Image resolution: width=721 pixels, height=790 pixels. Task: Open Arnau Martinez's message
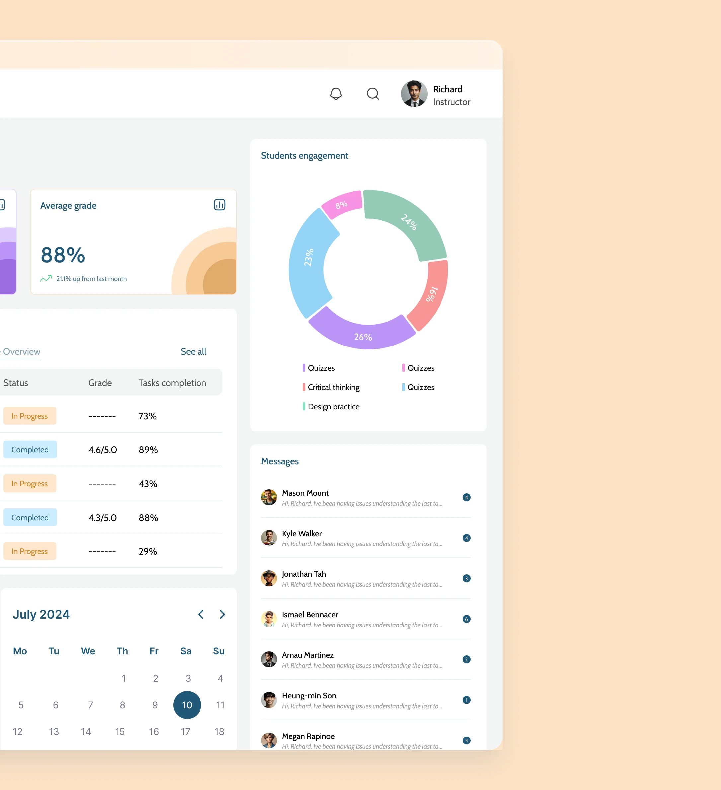click(361, 659)
